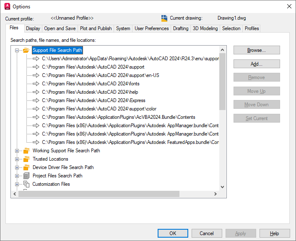
Task: Click the Browse... button
Action: click(257, 50)
